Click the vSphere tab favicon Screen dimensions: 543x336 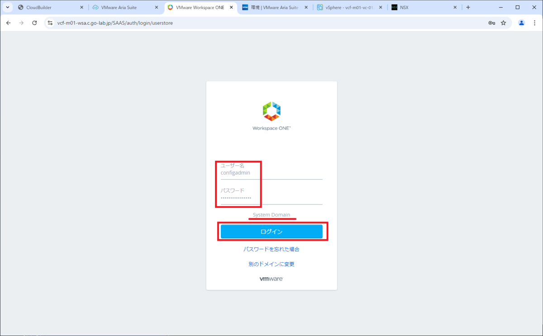pos(319,7)
